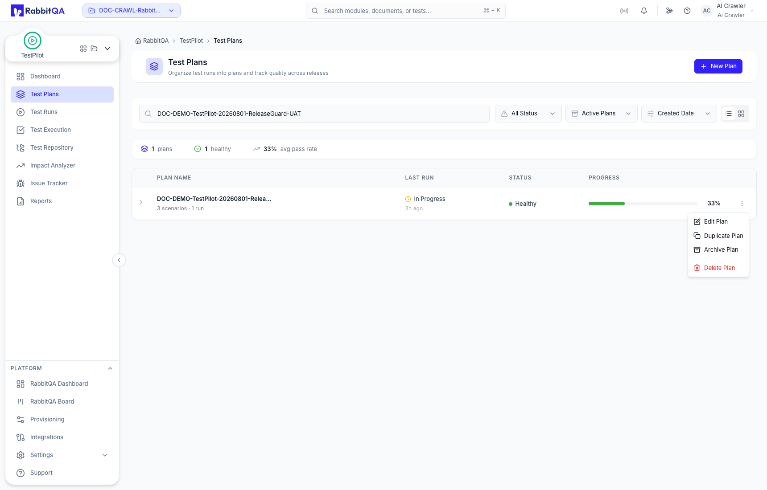Choose Edit Plan from the menu

tap(718, 221)
